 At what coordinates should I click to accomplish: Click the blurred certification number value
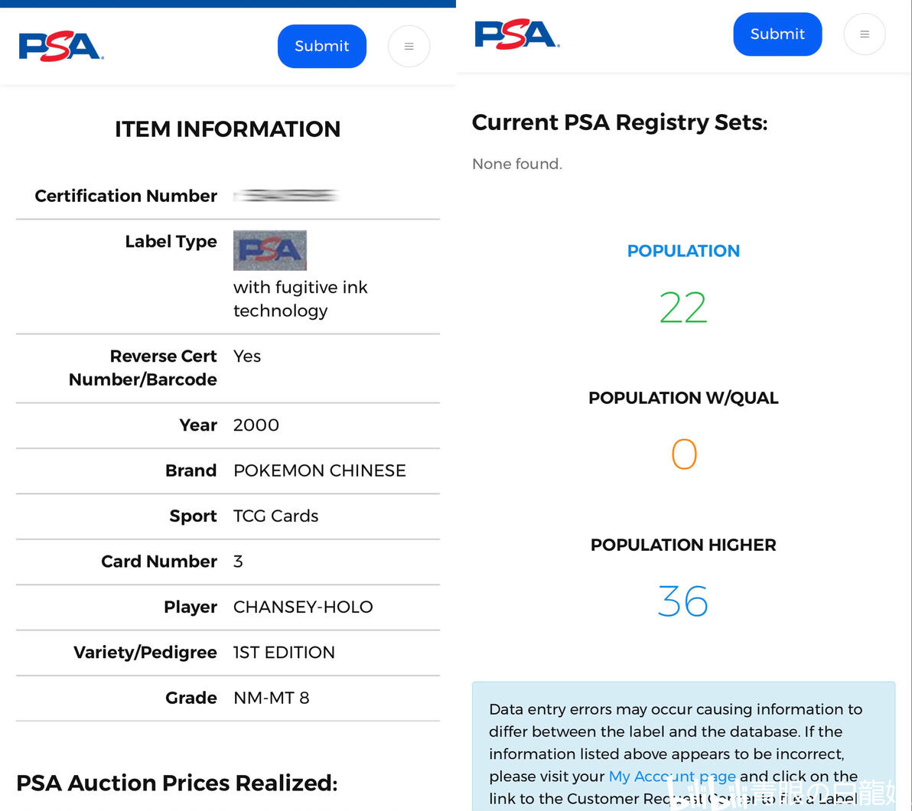point(286,196)
